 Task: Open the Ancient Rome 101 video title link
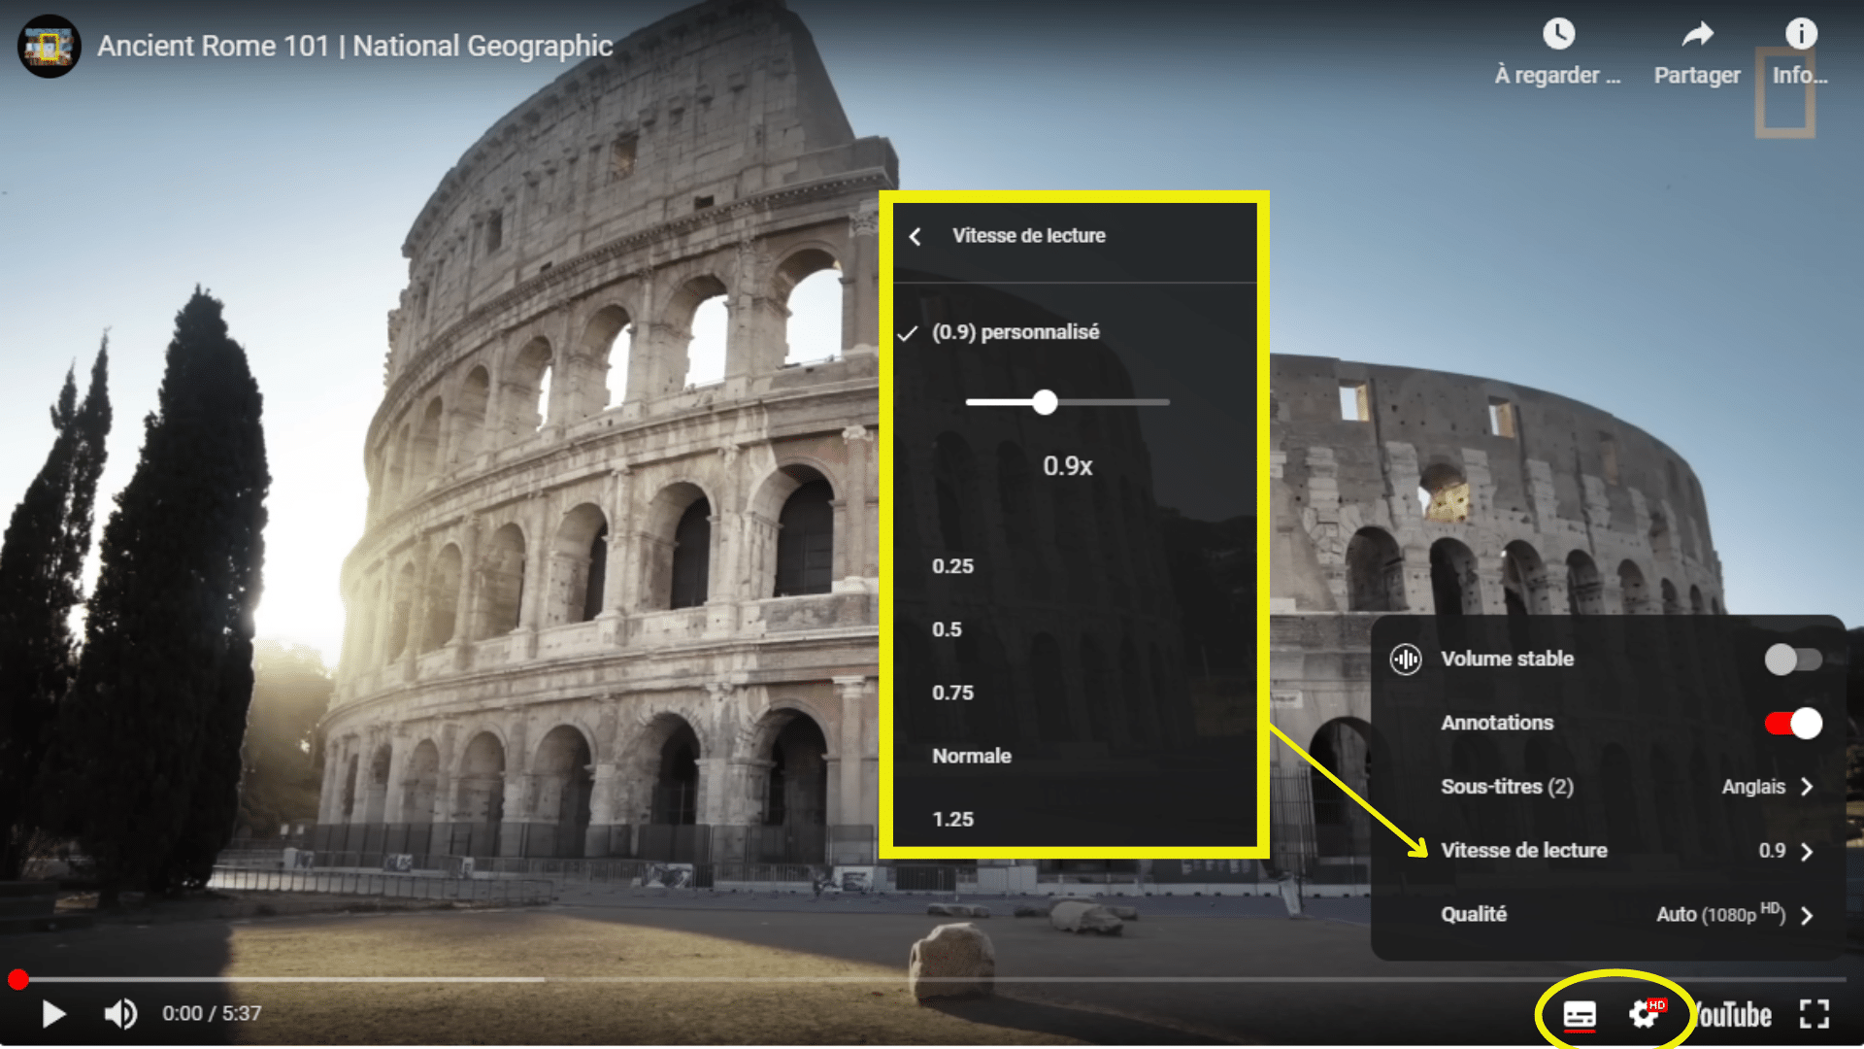click(x=355, y=46)
